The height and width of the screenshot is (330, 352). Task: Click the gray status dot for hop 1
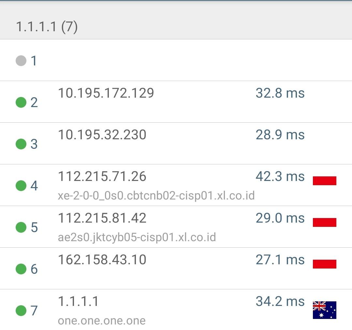[21, 61]
